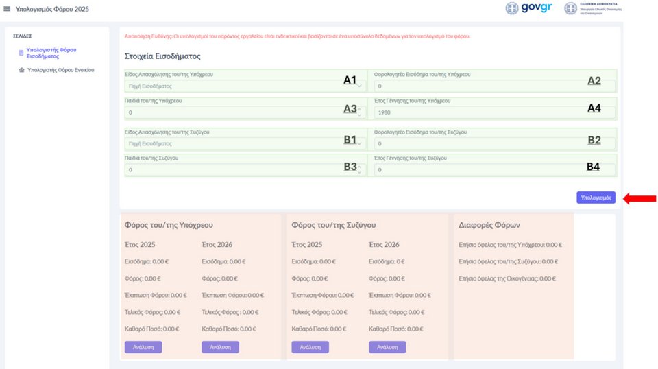This screenshot has height=369, width=658.
Task: Open Ανάλυση for Υπόχρεου Έτος 2025
Action: point(143,347)
